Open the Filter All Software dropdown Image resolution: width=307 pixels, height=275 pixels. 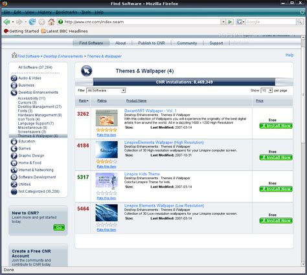106,91
